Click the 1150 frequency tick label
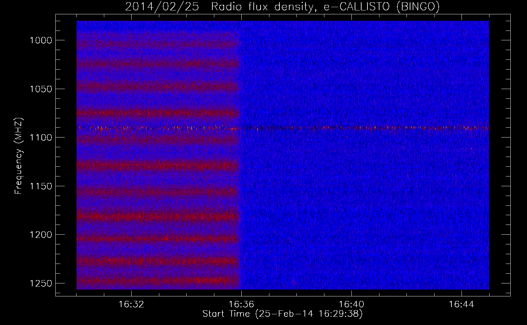Viewport: 527px width, 325px height. point(41,186)
